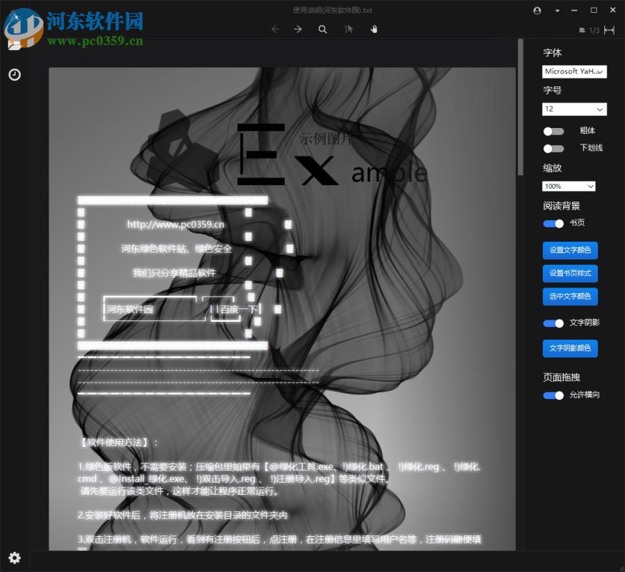Image resolution: width=625 pixels, height=572 pixels.
Task: Open the 缩放 zoom level dropdown
Action: pos(569,186)
